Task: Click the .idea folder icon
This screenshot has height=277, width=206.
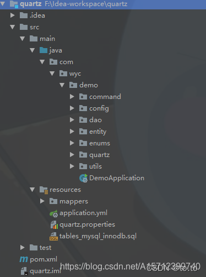Action: click(24, 15)
